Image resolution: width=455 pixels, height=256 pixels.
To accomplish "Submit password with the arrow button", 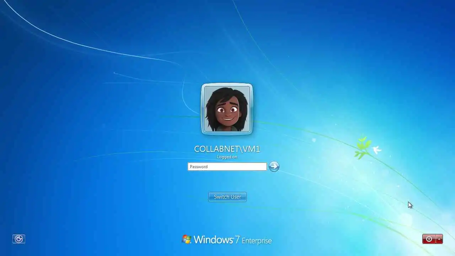I will pyautogui.click(x=274, y=166).
